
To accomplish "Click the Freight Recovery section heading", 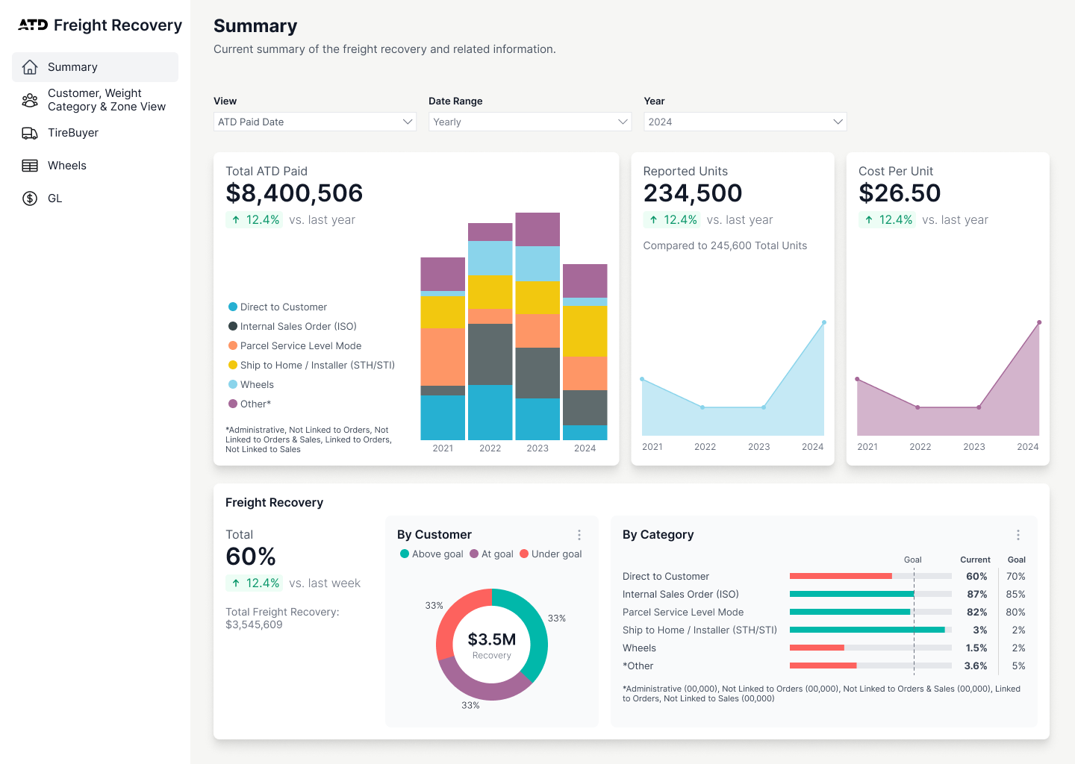I will click(274, 502).
